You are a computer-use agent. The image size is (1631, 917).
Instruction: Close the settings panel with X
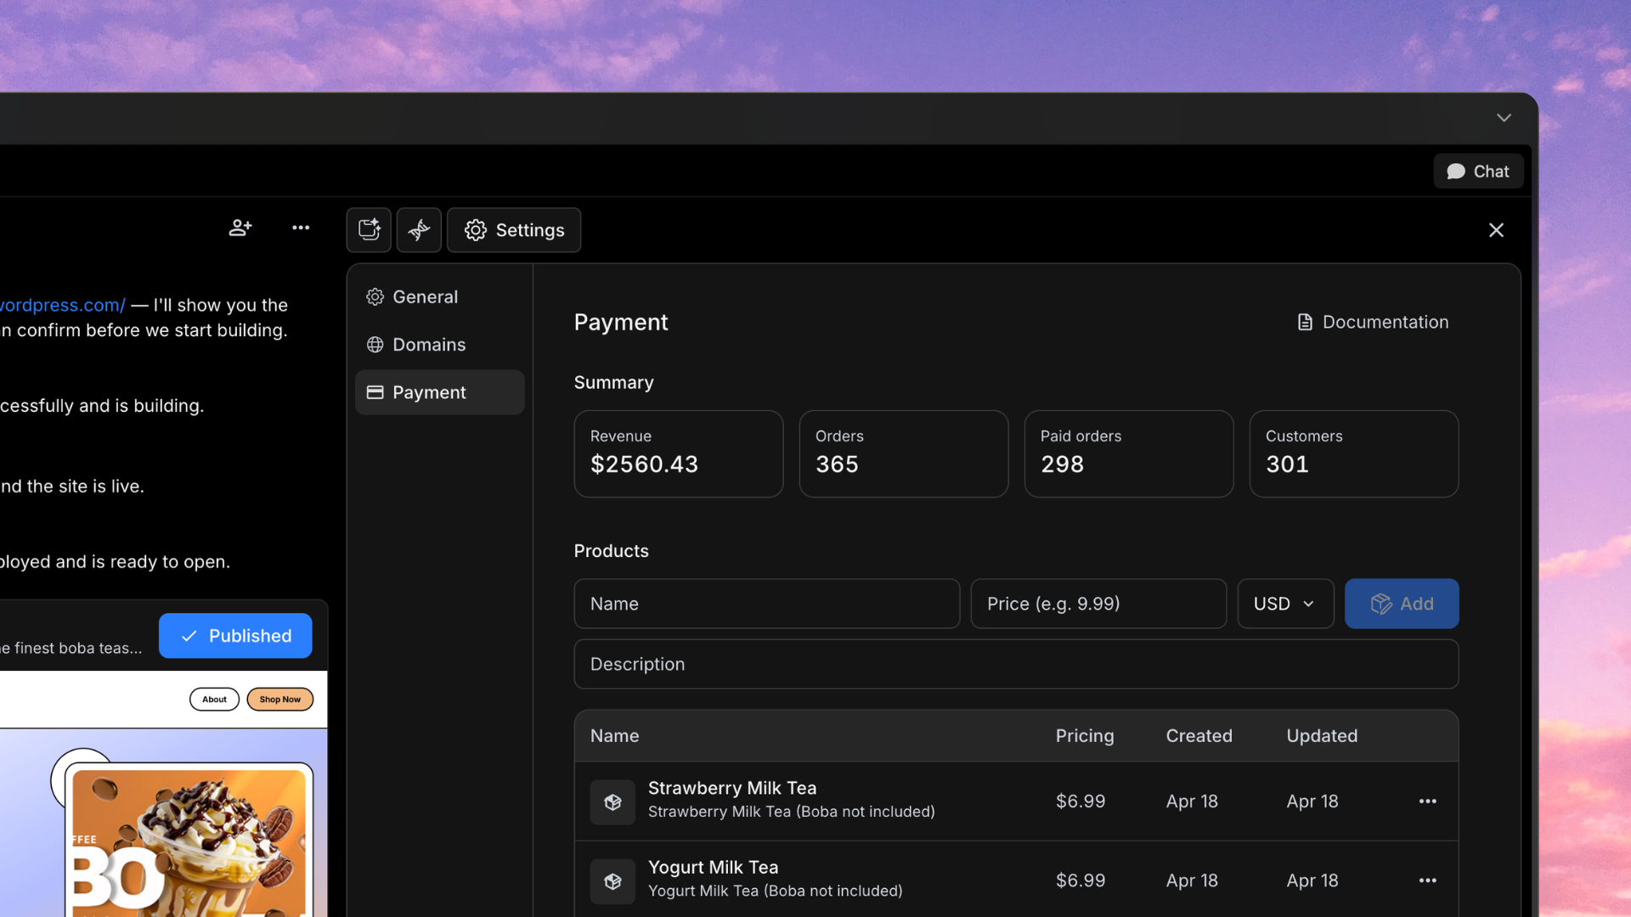click(x=1496, y=230)
